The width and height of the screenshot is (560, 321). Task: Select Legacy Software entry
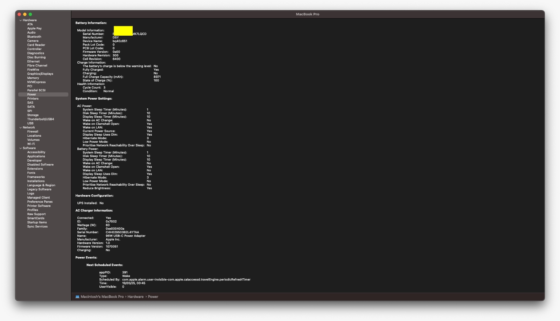pyautogui.click(x=39, y=190)
